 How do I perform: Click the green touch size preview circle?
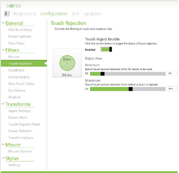(x=67, y=63)
